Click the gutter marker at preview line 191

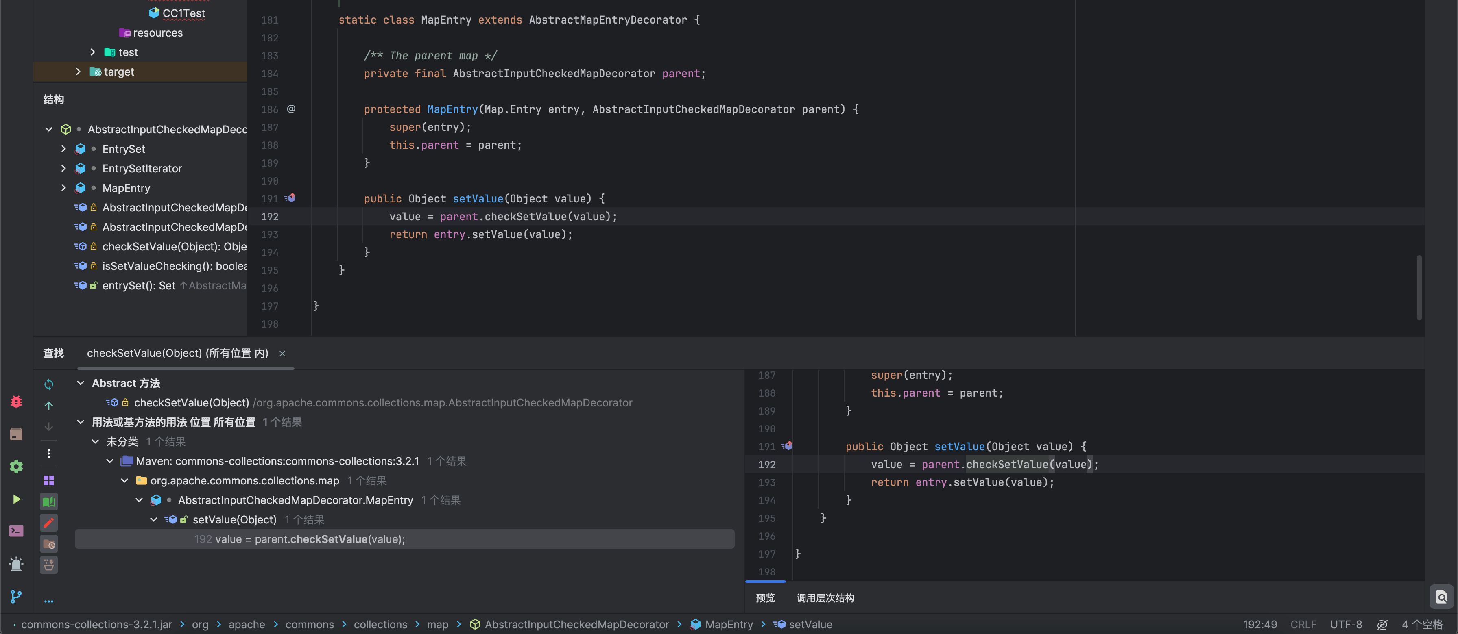[x=787, y=446]
